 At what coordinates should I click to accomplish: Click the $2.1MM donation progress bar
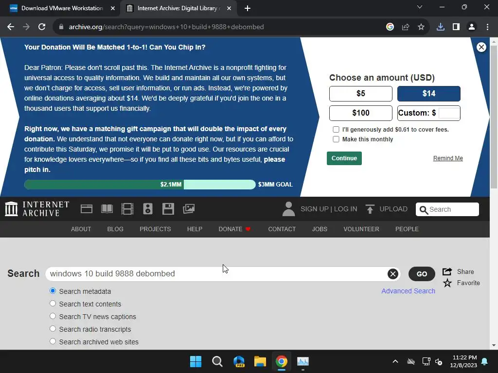140,184
